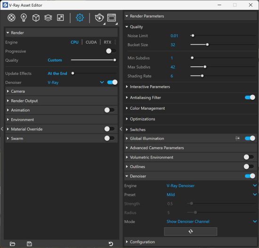Start render with the teapot icon
Screen dimensions: 259x248
click(99, 18)
